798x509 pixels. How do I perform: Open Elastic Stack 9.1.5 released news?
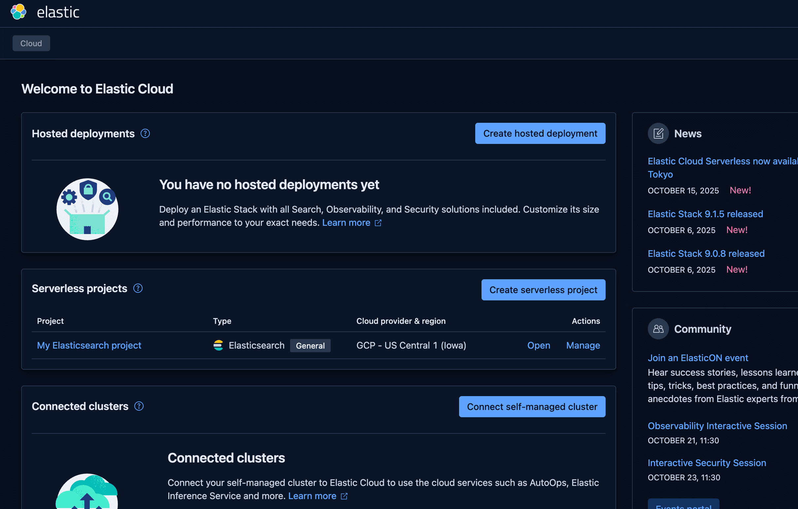[705, 214]
